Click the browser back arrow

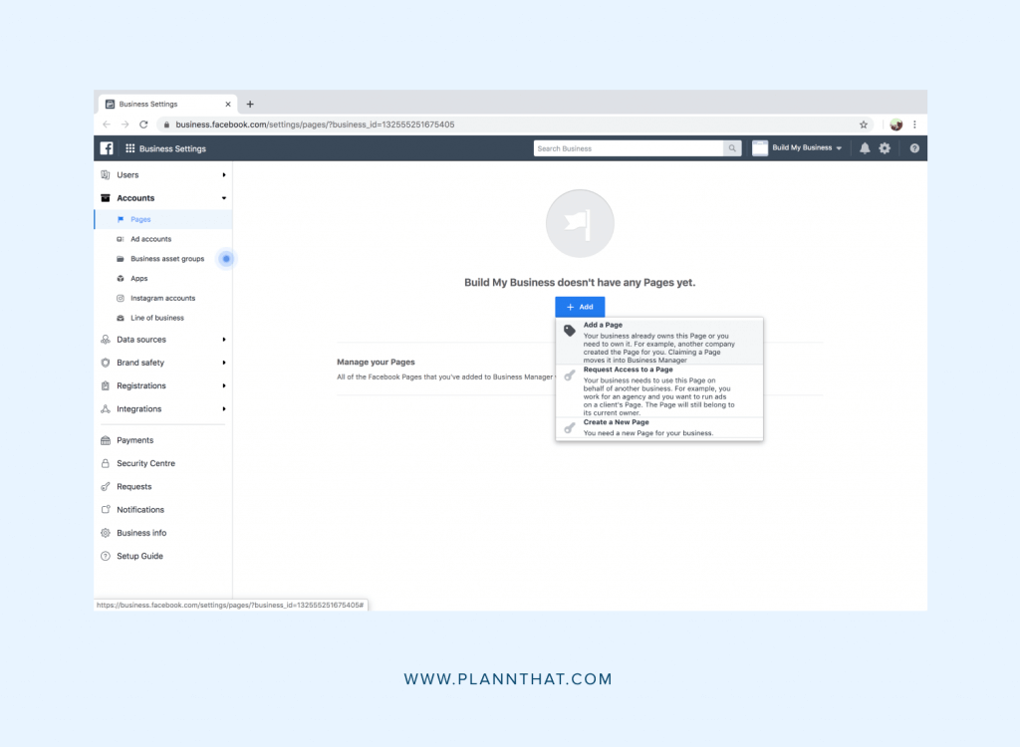[x=107, y=124]
